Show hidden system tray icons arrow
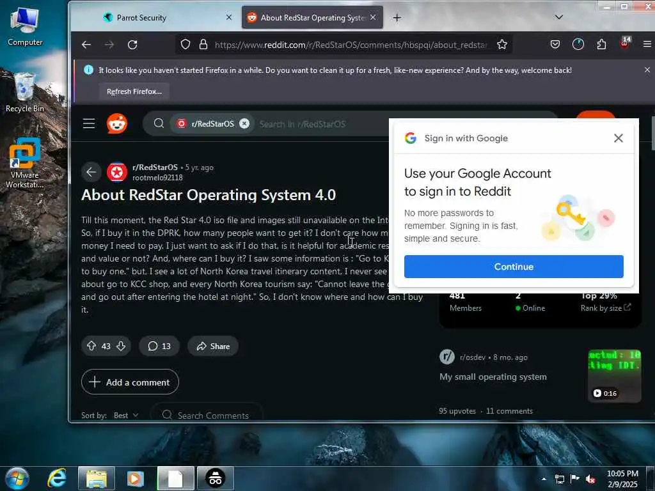The width and height of the screenshot is (655, 491). pos(544,479)
